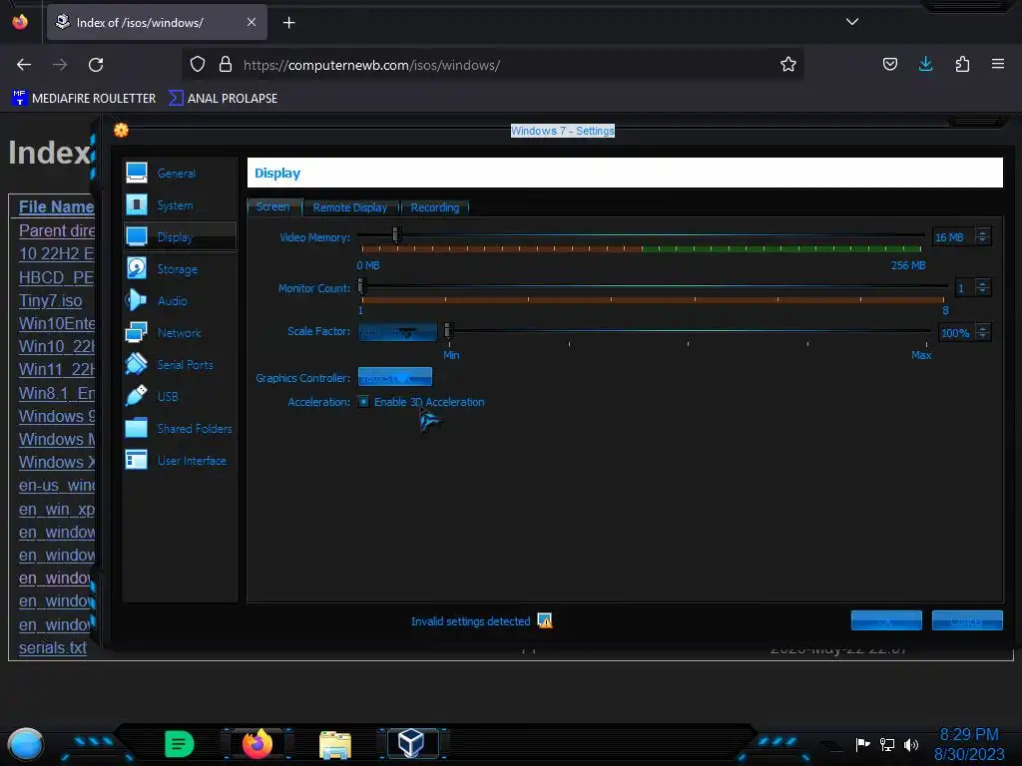
Task: Open Firefox extensions menu
Action: [x=962, y=64]
